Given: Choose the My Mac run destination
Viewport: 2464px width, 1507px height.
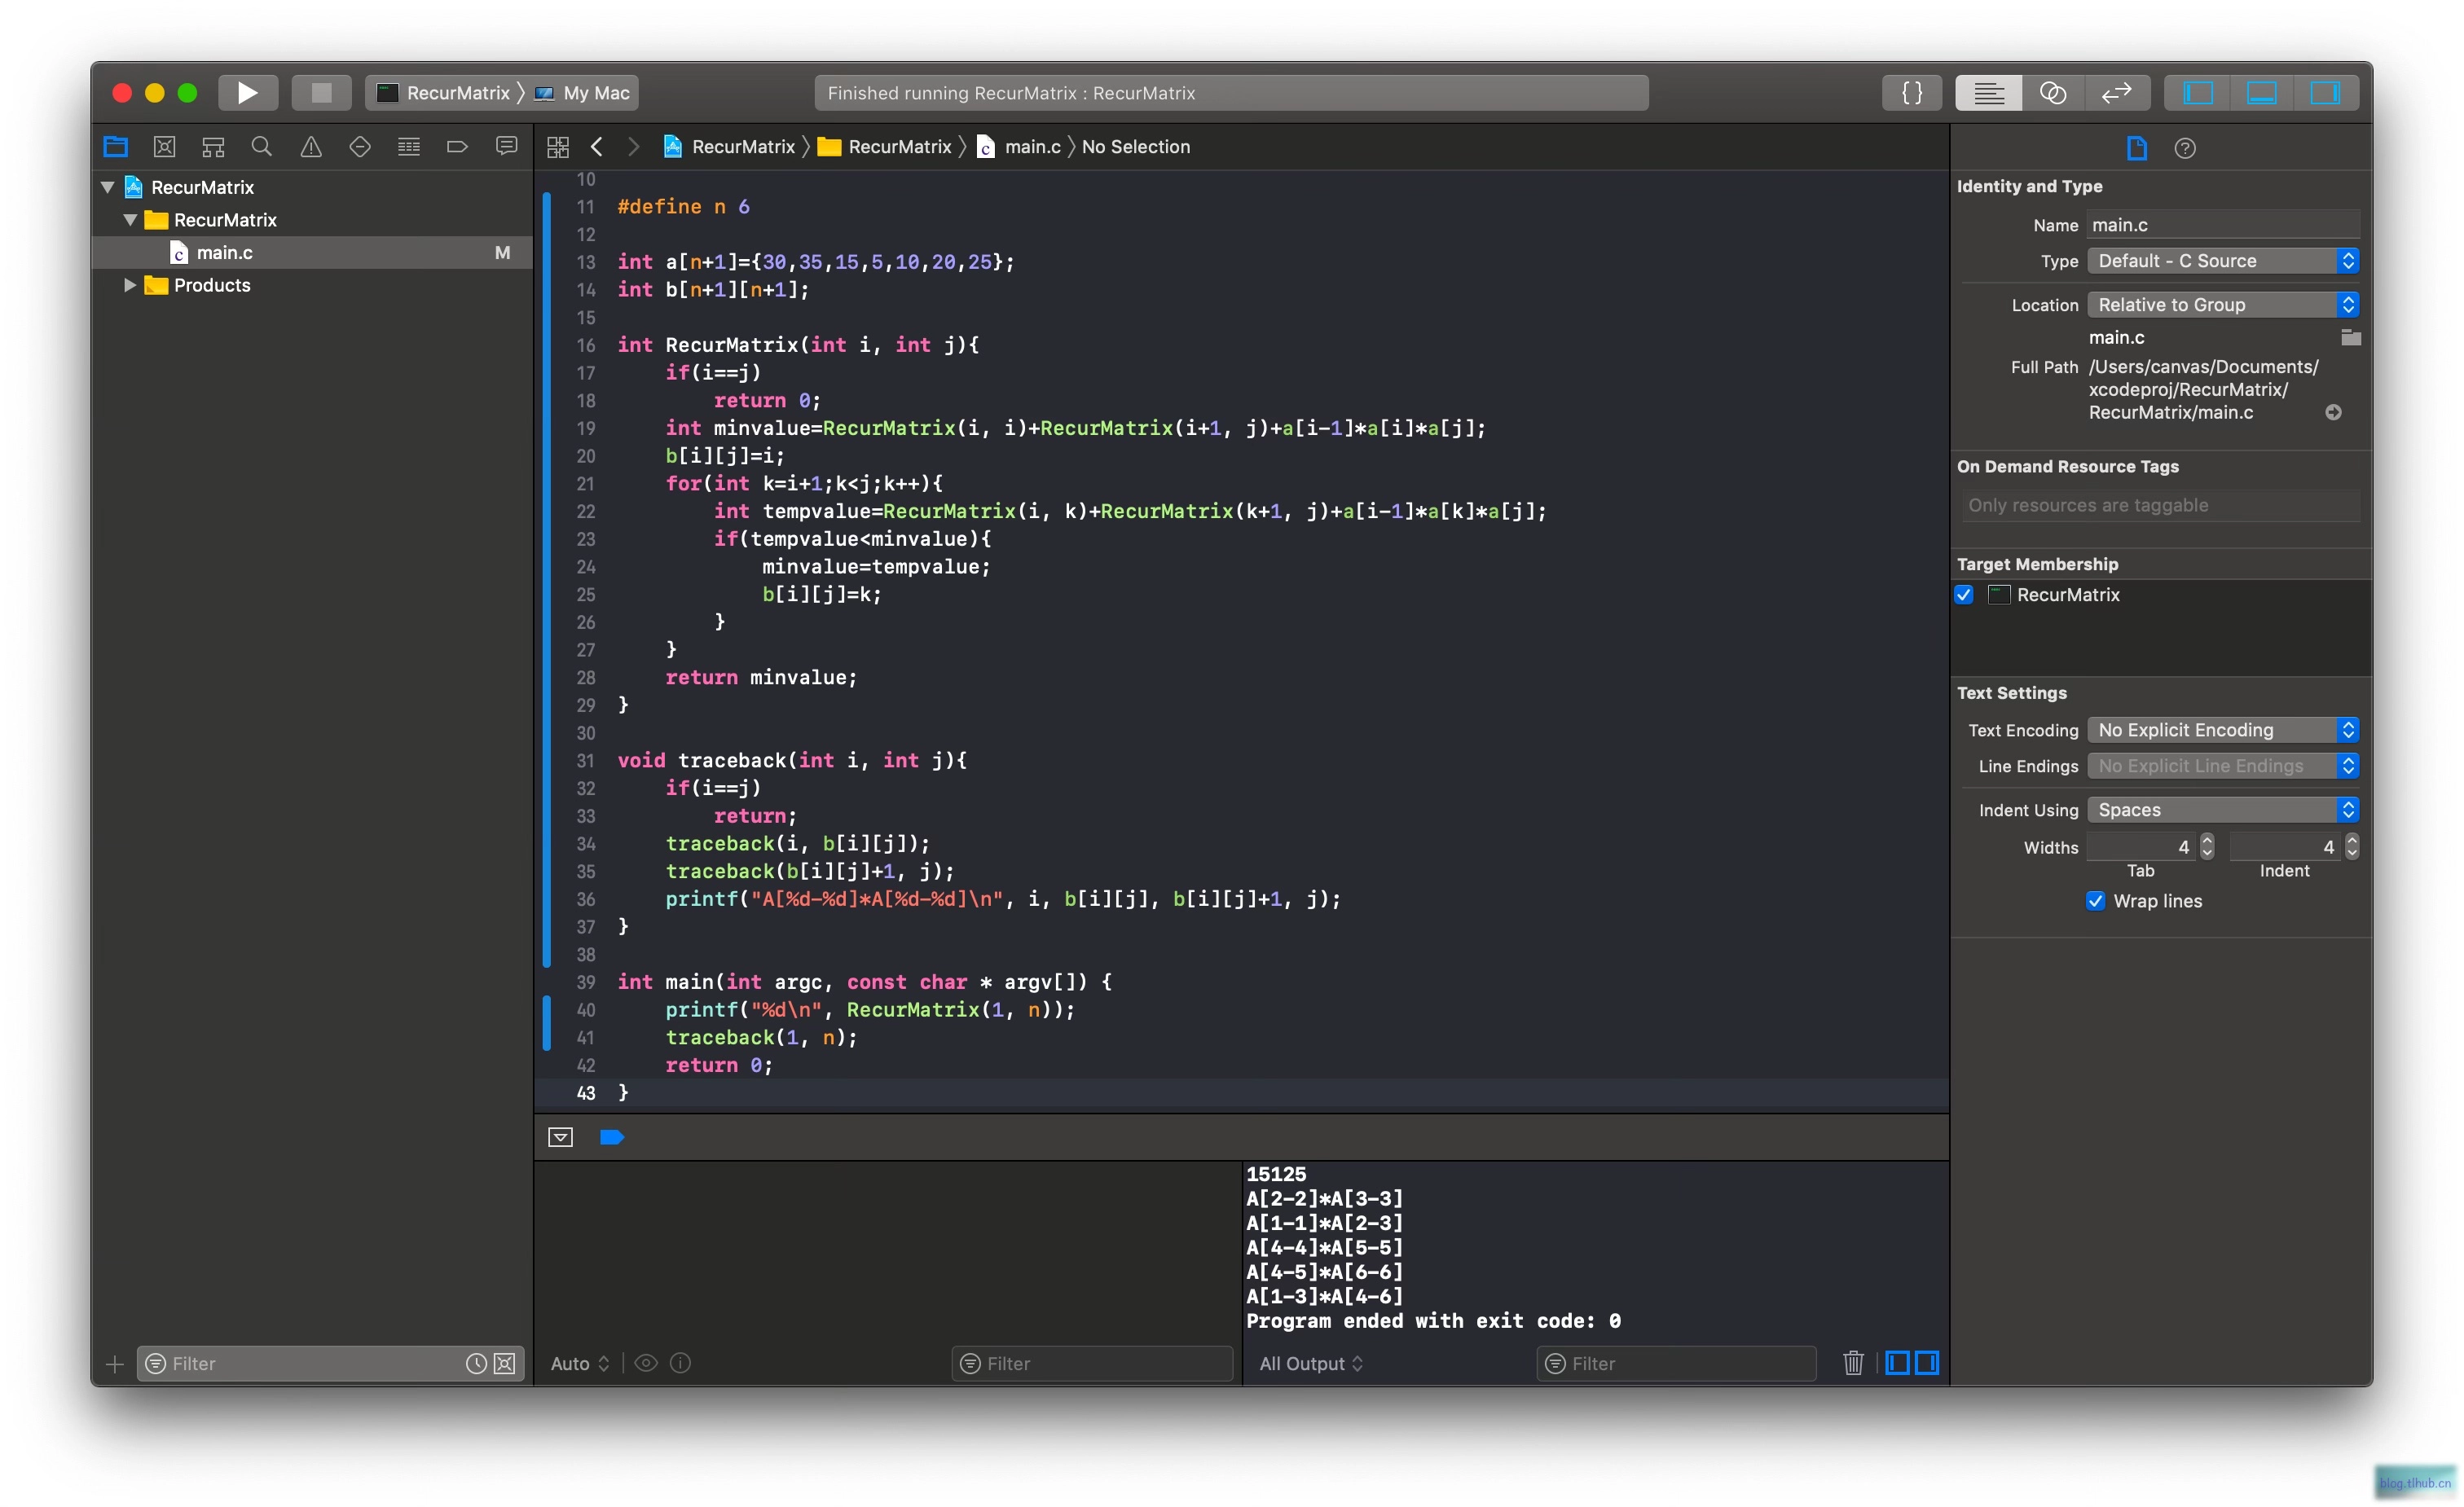Looking at the screenshot, I should tap(582, 93).
